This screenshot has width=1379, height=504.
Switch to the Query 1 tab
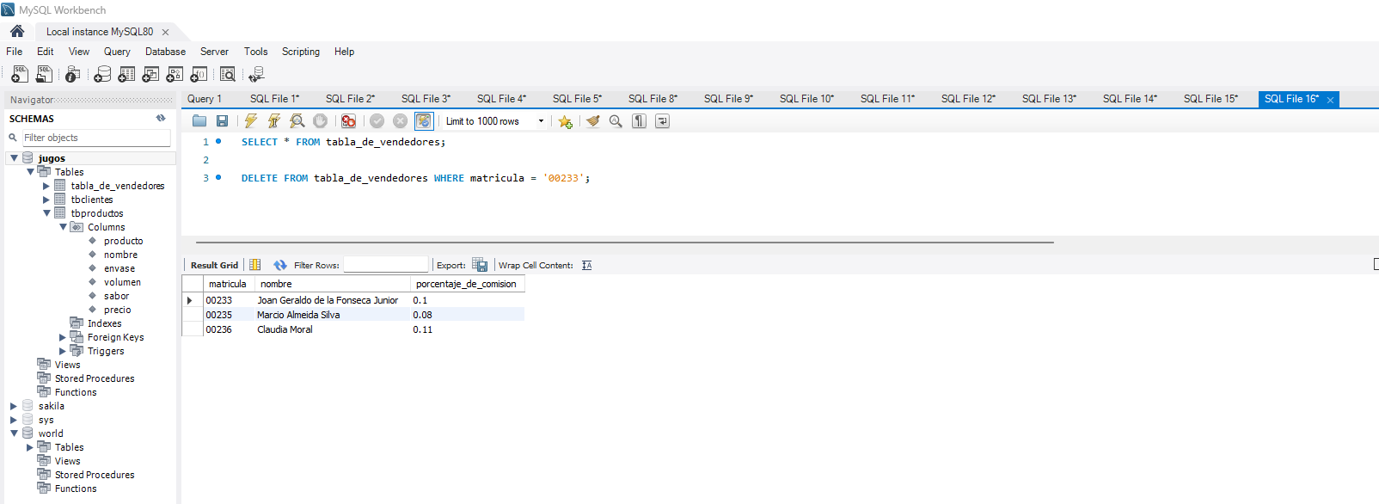(x=205, y=99)
